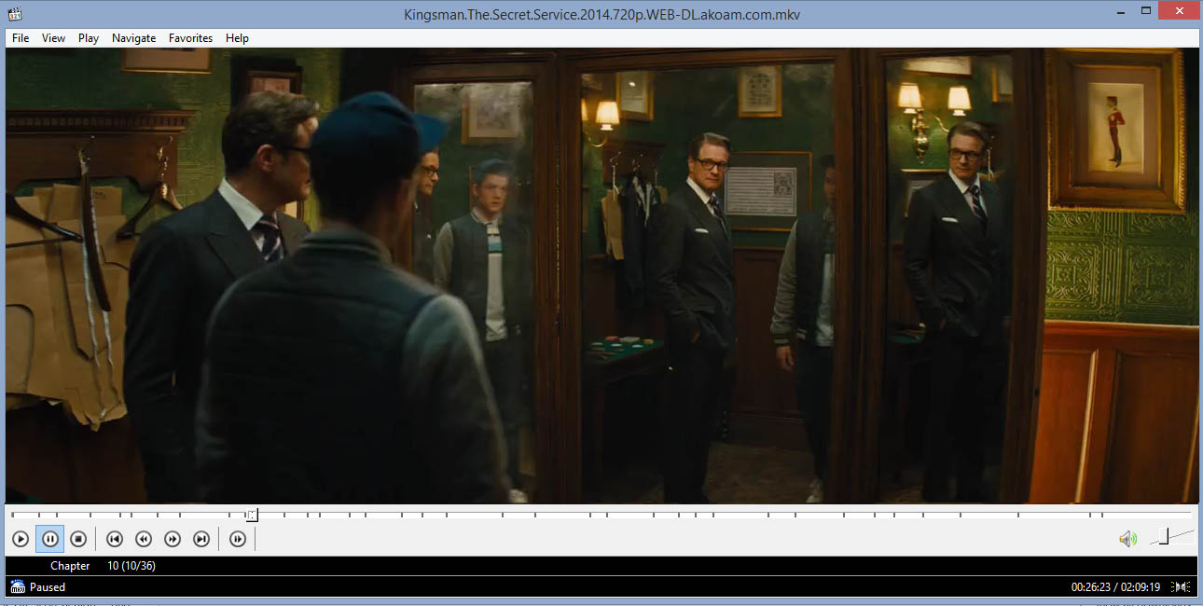The image size is (1203, 606).
Task: Click the Paused status text
Action: point(48,587)
